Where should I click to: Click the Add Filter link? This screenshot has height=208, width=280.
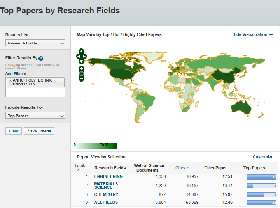point(16,73)
